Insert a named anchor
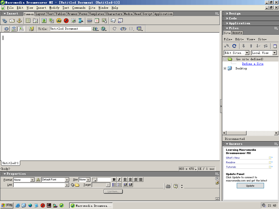 [19, 21]
